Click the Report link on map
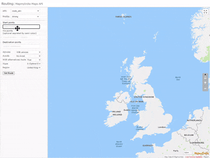Image resolution: width=210 pixels, height=158 pixels. pyautogui.click(x=206, y=157)
